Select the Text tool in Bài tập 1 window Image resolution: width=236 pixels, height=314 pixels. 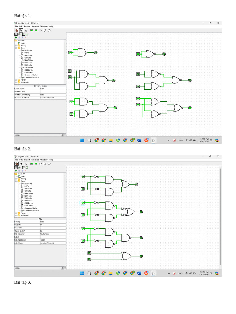26,30
